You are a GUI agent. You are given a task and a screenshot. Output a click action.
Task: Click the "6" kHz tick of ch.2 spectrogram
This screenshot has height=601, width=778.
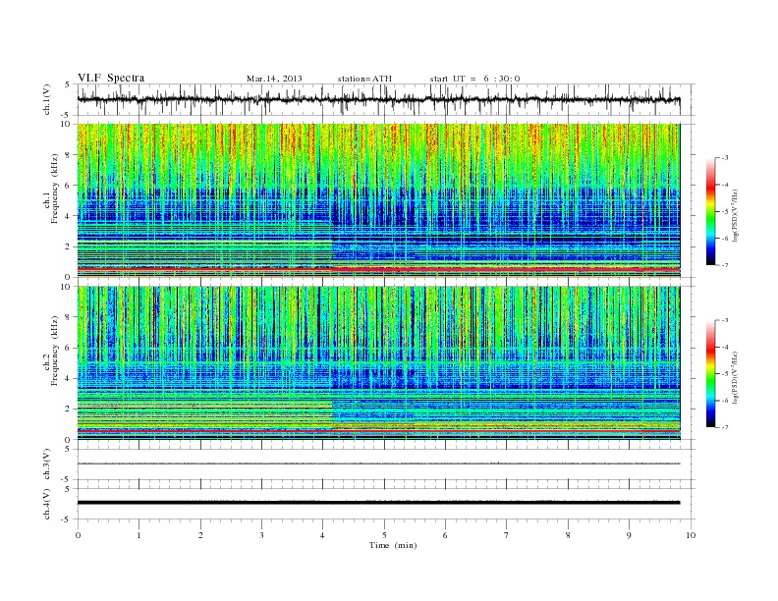(x=69, y=348)
